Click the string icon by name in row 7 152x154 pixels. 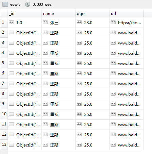[45, 84]
